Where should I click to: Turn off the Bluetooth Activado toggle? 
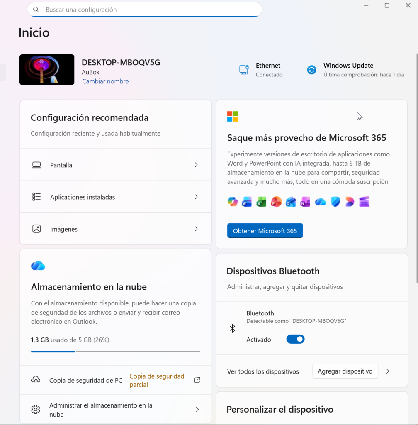tap(295, 339)
